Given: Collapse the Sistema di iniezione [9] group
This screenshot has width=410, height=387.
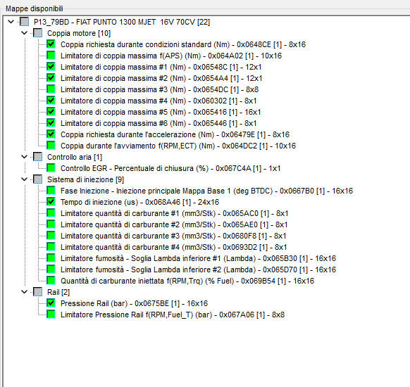Looking at the screenshot, I should point(25,179).
